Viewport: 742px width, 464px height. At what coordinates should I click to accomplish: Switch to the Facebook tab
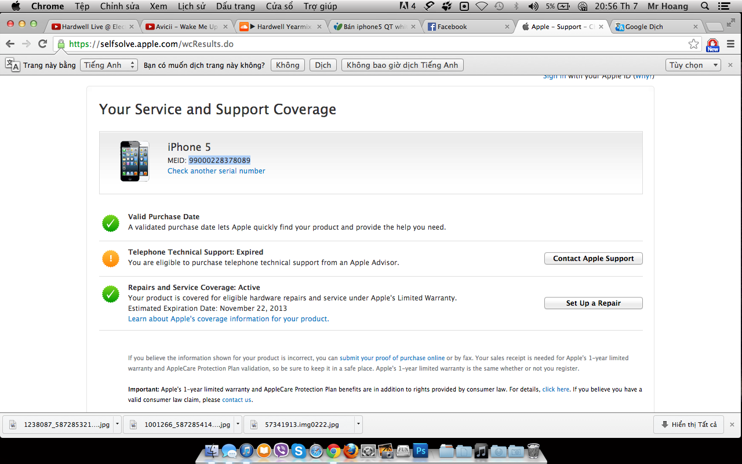(469, 27)
